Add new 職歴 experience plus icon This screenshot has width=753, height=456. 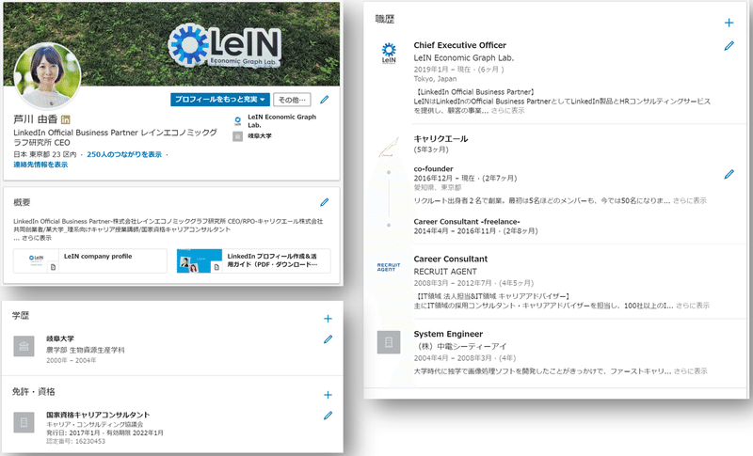pos(729,23)
